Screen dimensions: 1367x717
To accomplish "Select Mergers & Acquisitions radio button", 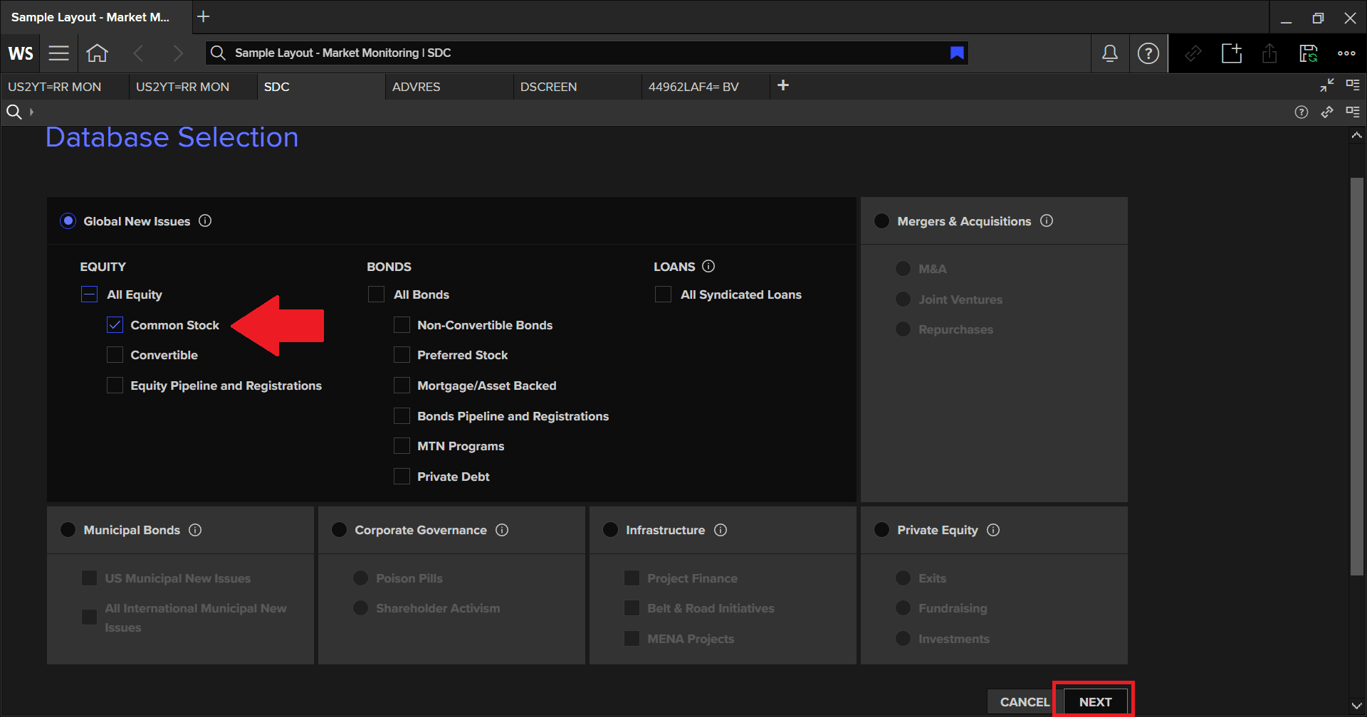I will pyautogui.click(x=881, y=221).
